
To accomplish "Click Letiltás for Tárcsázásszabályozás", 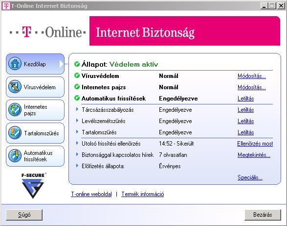I will point(245,110).
